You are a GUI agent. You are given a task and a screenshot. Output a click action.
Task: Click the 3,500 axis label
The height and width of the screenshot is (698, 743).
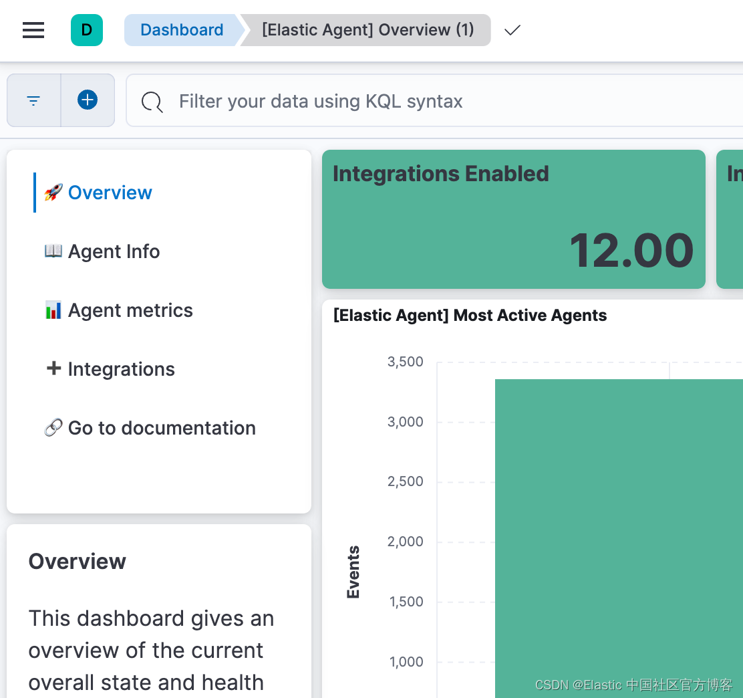[405, 362]
